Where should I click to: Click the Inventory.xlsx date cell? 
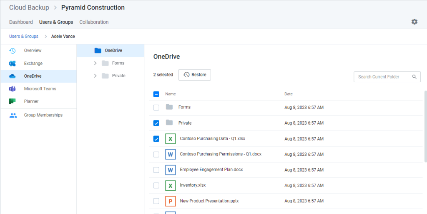(304, 185)
